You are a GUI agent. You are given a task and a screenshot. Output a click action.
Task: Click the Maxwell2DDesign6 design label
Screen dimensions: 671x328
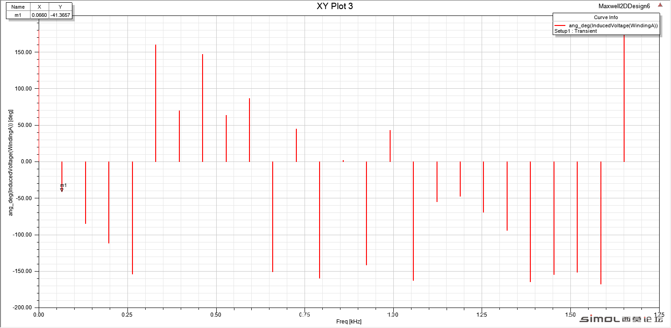[624, 6]
